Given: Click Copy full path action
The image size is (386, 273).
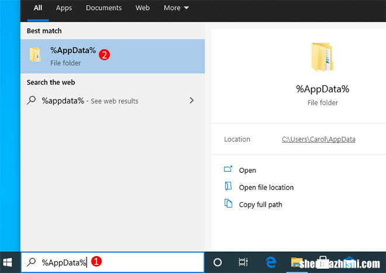Looking at the screenshot, I should (260, 205).
